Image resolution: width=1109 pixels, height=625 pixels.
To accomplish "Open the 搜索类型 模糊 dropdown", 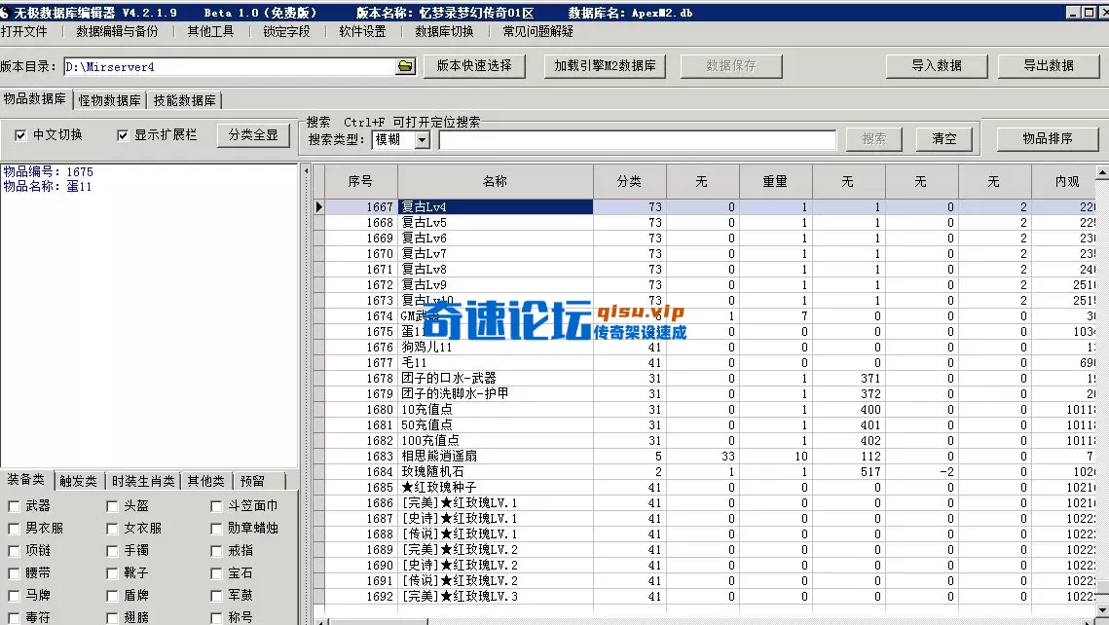I will (422, 138).
